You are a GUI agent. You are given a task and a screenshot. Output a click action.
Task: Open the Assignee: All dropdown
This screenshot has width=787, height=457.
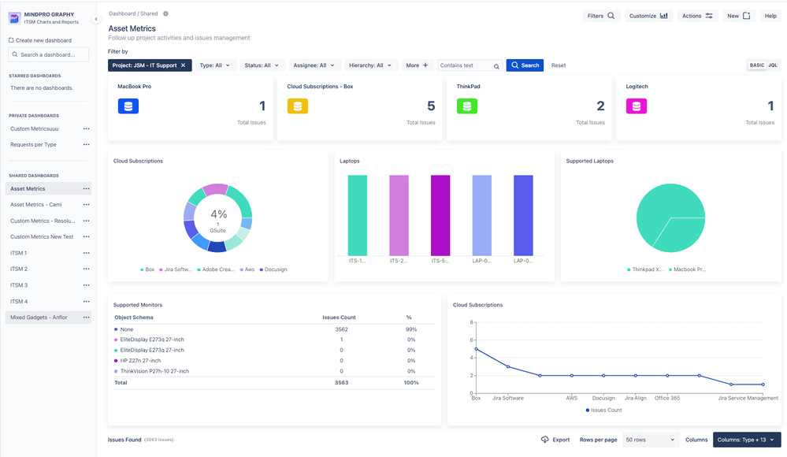(x=314, y=65)
